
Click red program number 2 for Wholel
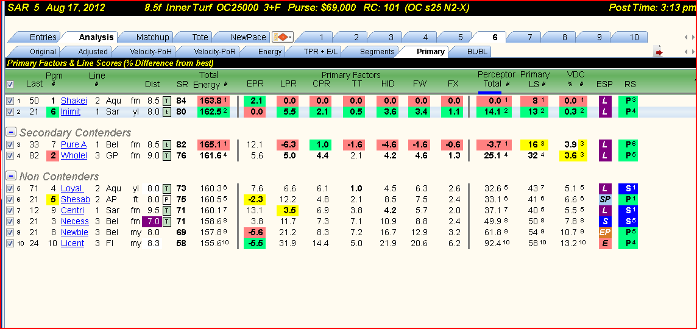54,155
